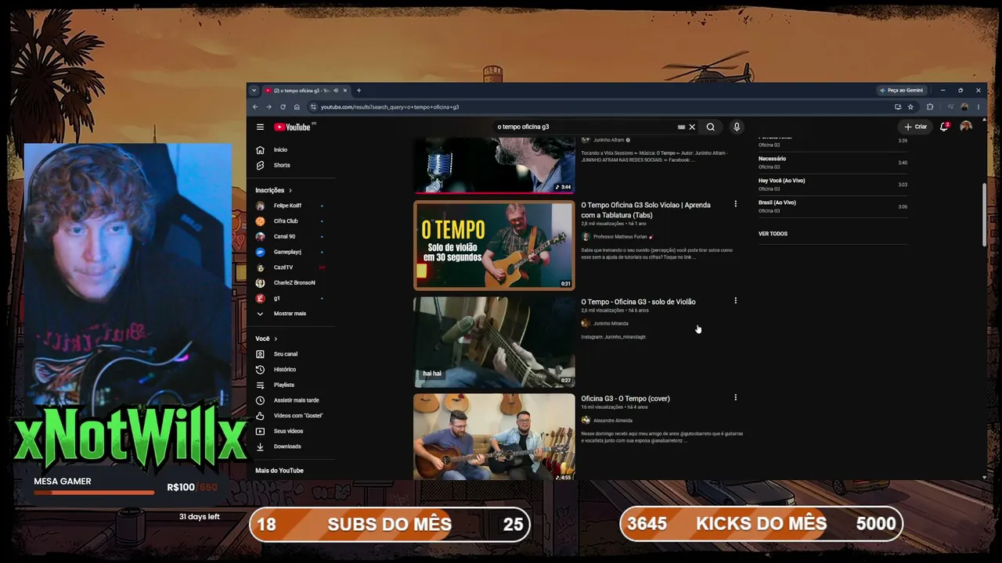This screenshot has height=563, width=1002.
Task: Open Vídeos com "Gostei" list
Action: pyautogui.click(x=298, y=415)
